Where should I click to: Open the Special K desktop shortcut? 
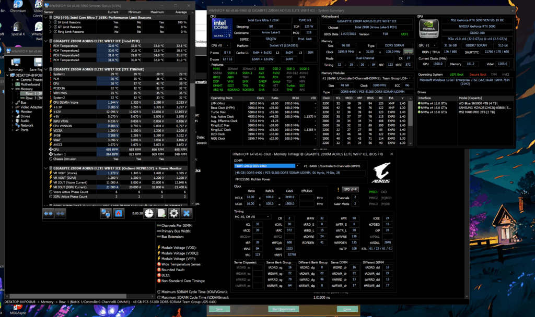(x=18, y=29)
